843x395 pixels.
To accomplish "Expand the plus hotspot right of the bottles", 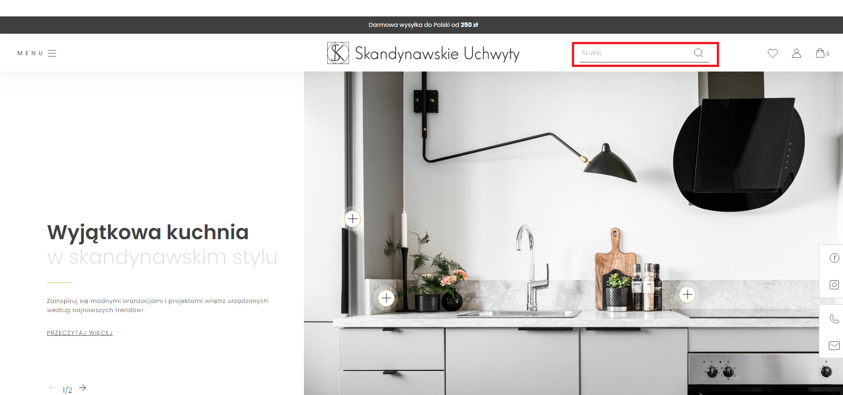I will [x=688, y=295].
